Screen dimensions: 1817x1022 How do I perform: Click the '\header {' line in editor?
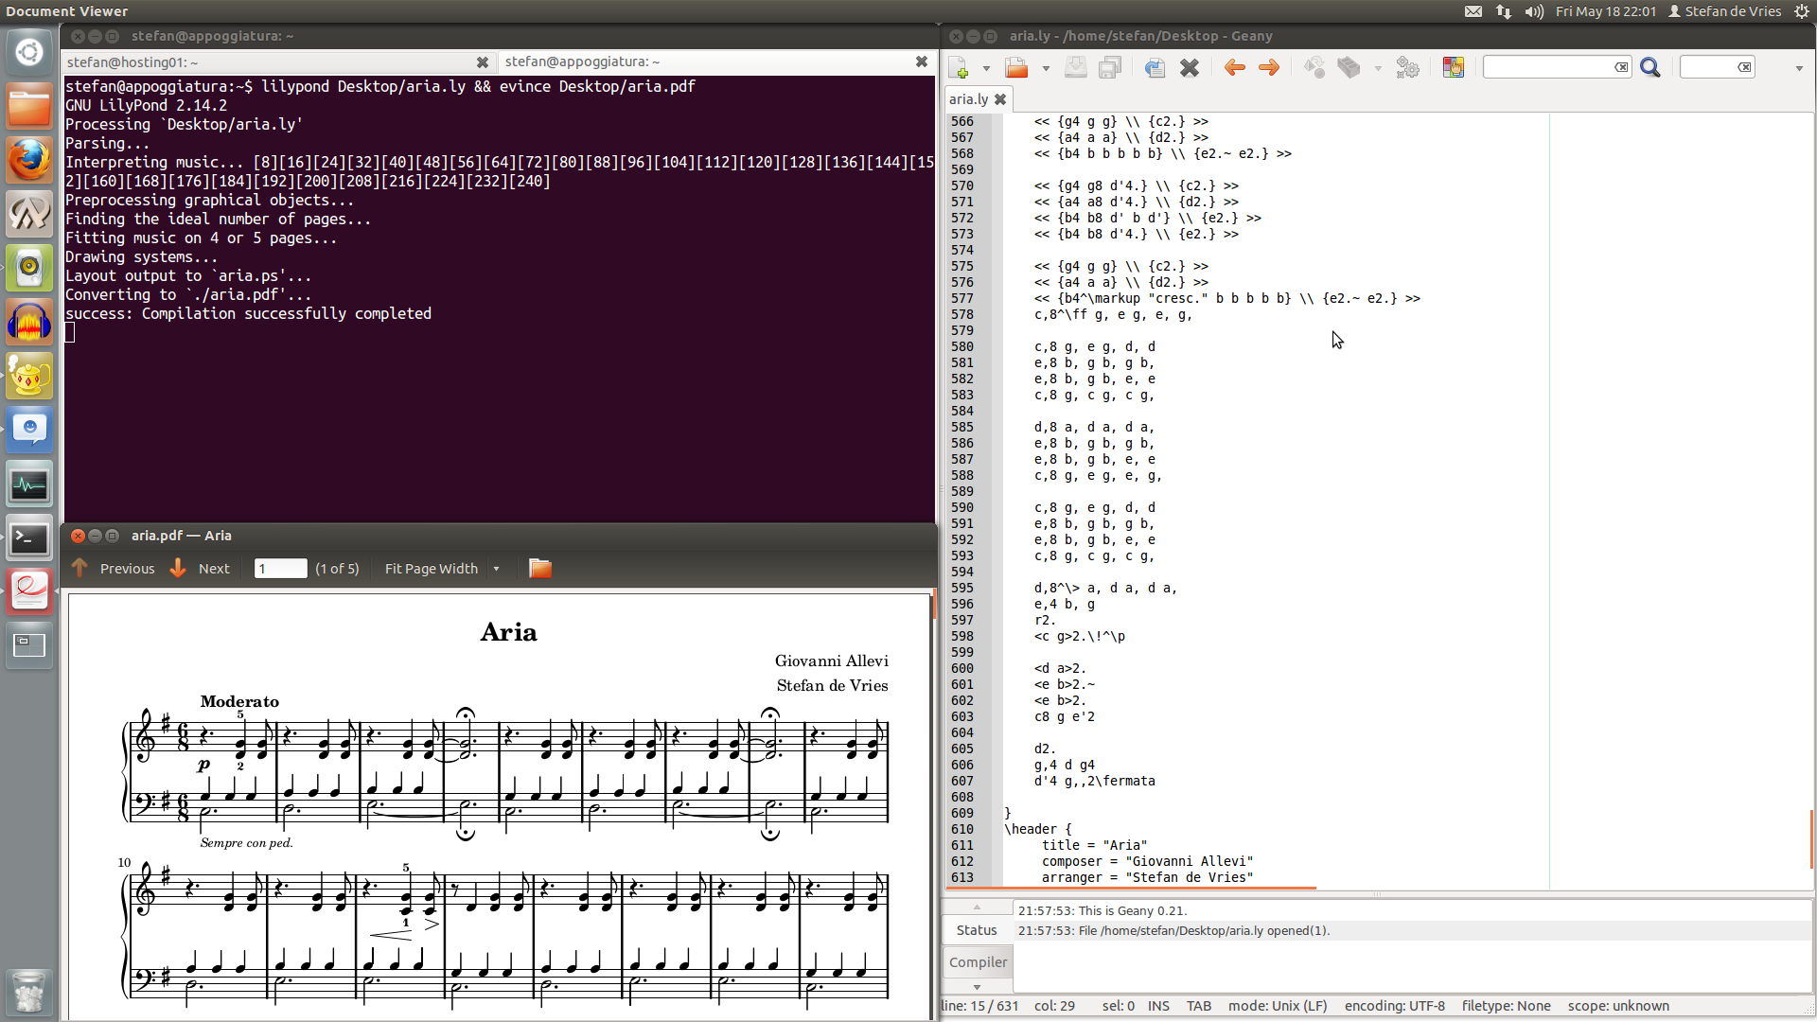[1038, 829]
